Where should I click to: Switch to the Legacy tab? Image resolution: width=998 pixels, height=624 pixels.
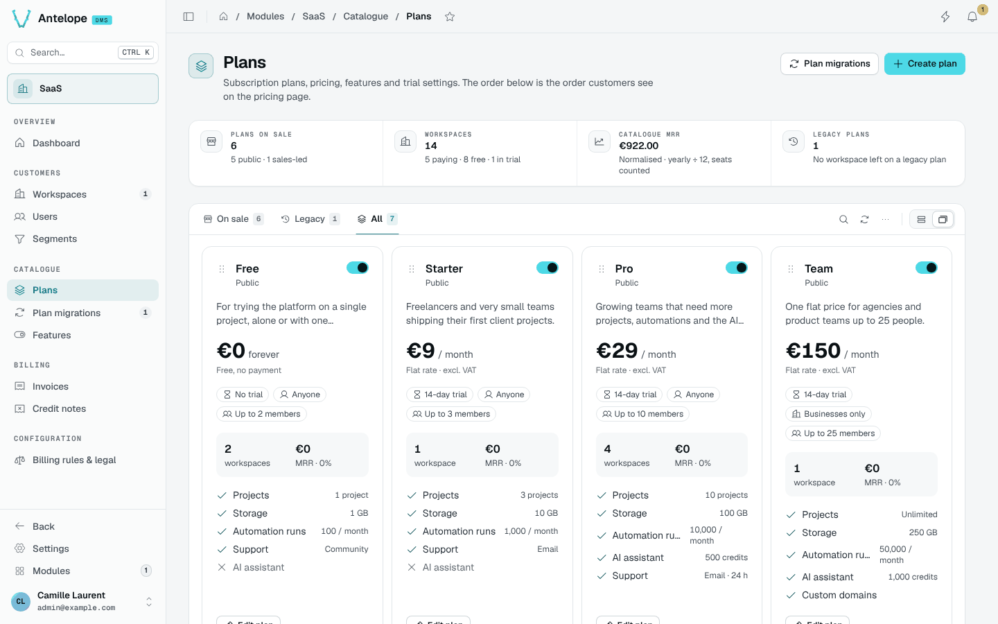[310, 219]
